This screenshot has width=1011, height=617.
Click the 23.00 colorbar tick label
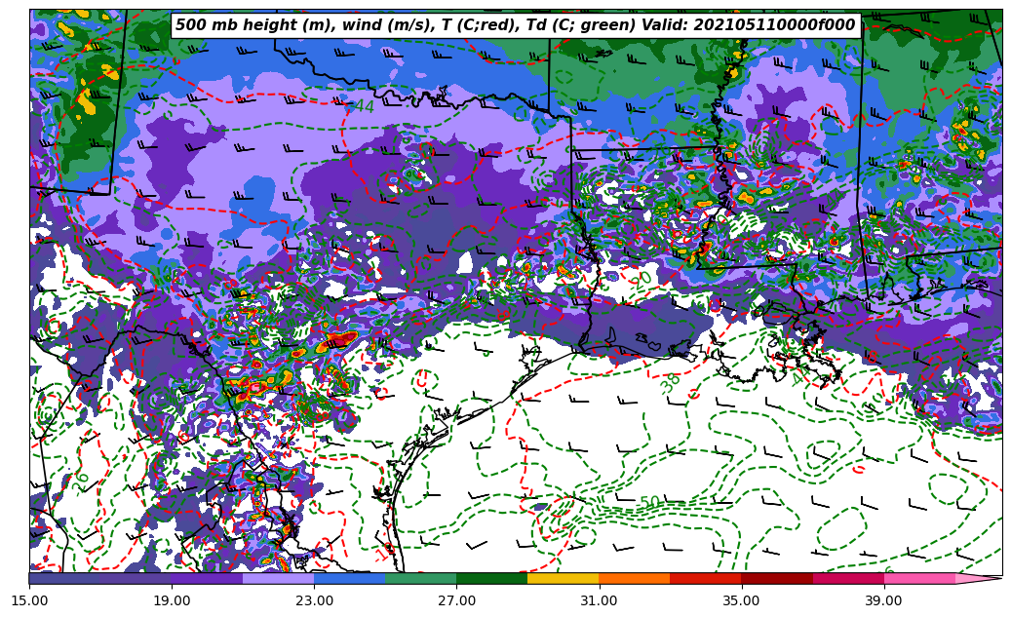pos(314,600)
